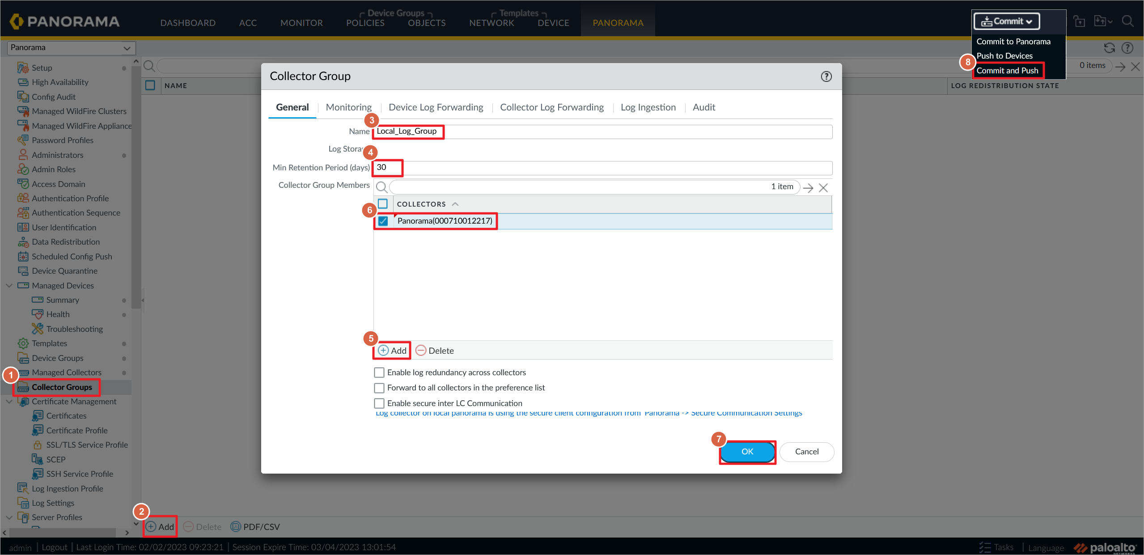Image resolution: width=1144 pixels, height=555 pixels.
Task: Click the Scheduled Config Push icon
Action: coord(23,256)
